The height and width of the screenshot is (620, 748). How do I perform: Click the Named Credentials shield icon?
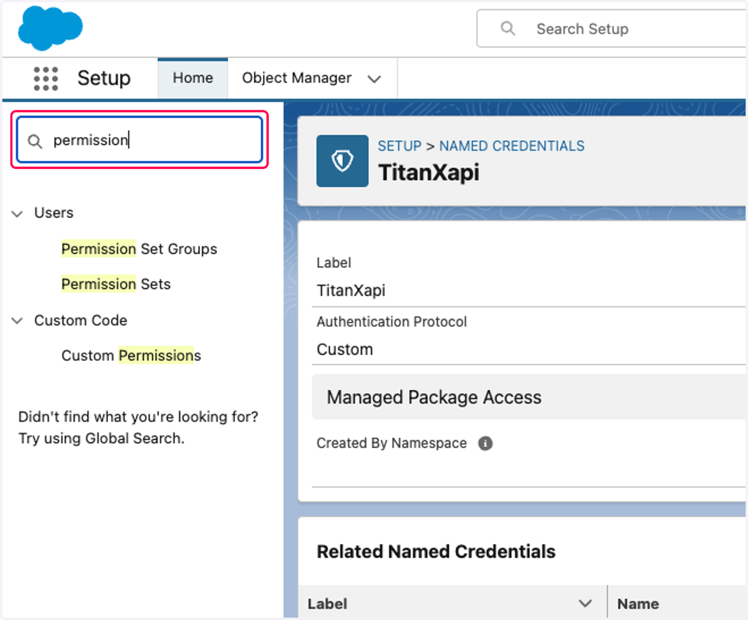click(x=342, y=161)
